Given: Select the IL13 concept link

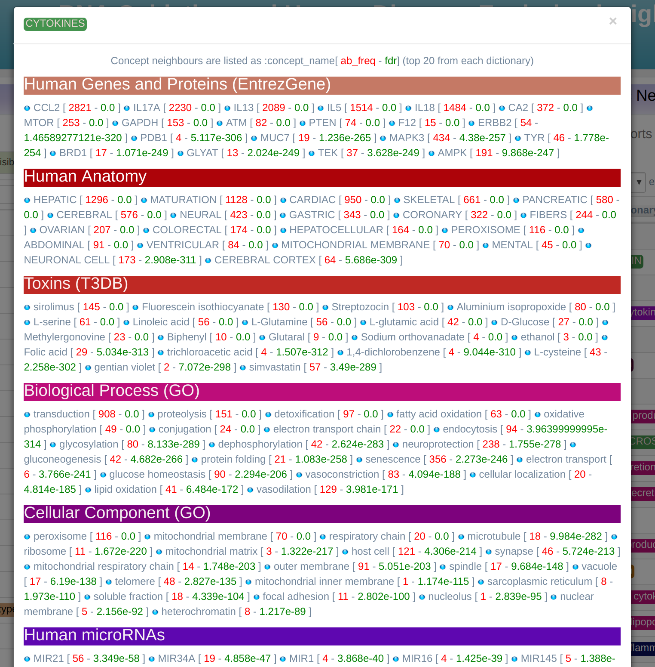Looking at the screenshot, I should (244, 108).
